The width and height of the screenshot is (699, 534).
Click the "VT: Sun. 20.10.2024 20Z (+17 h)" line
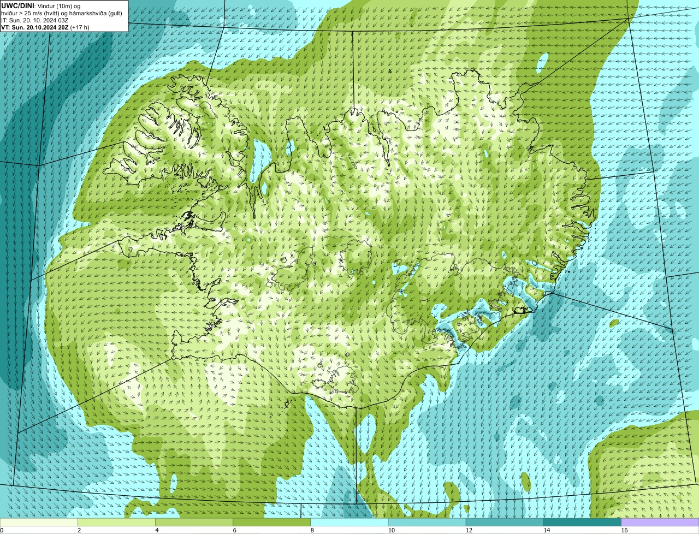click(x=45, y=27)
